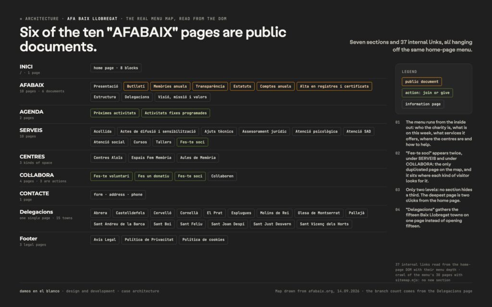Click Fes-te soci in COL·LABORA row

(190, 177)
